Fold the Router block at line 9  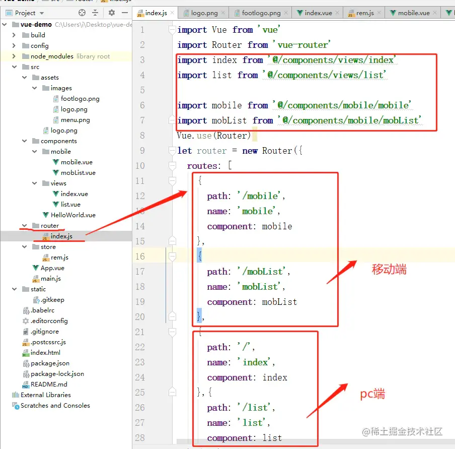pyautogui.click(x=172, y=151)
